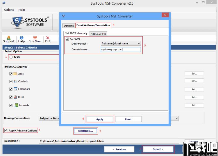This screenshot has width=218, height=156.
Task: Click Set... button for Journals
Action: 194,105
